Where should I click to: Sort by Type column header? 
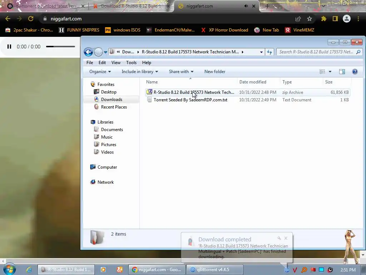[x=287, y=82]
